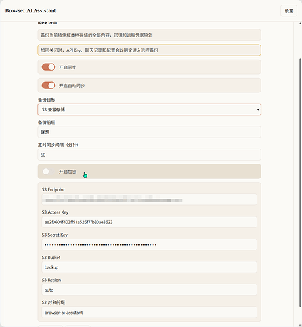Screen dimensions: 302x327
Task: Click the S3 Access Key field
Action: [149, 222]
